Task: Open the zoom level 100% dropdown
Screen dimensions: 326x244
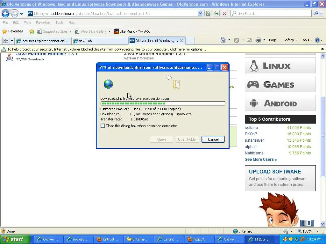Action: point(317,231)
